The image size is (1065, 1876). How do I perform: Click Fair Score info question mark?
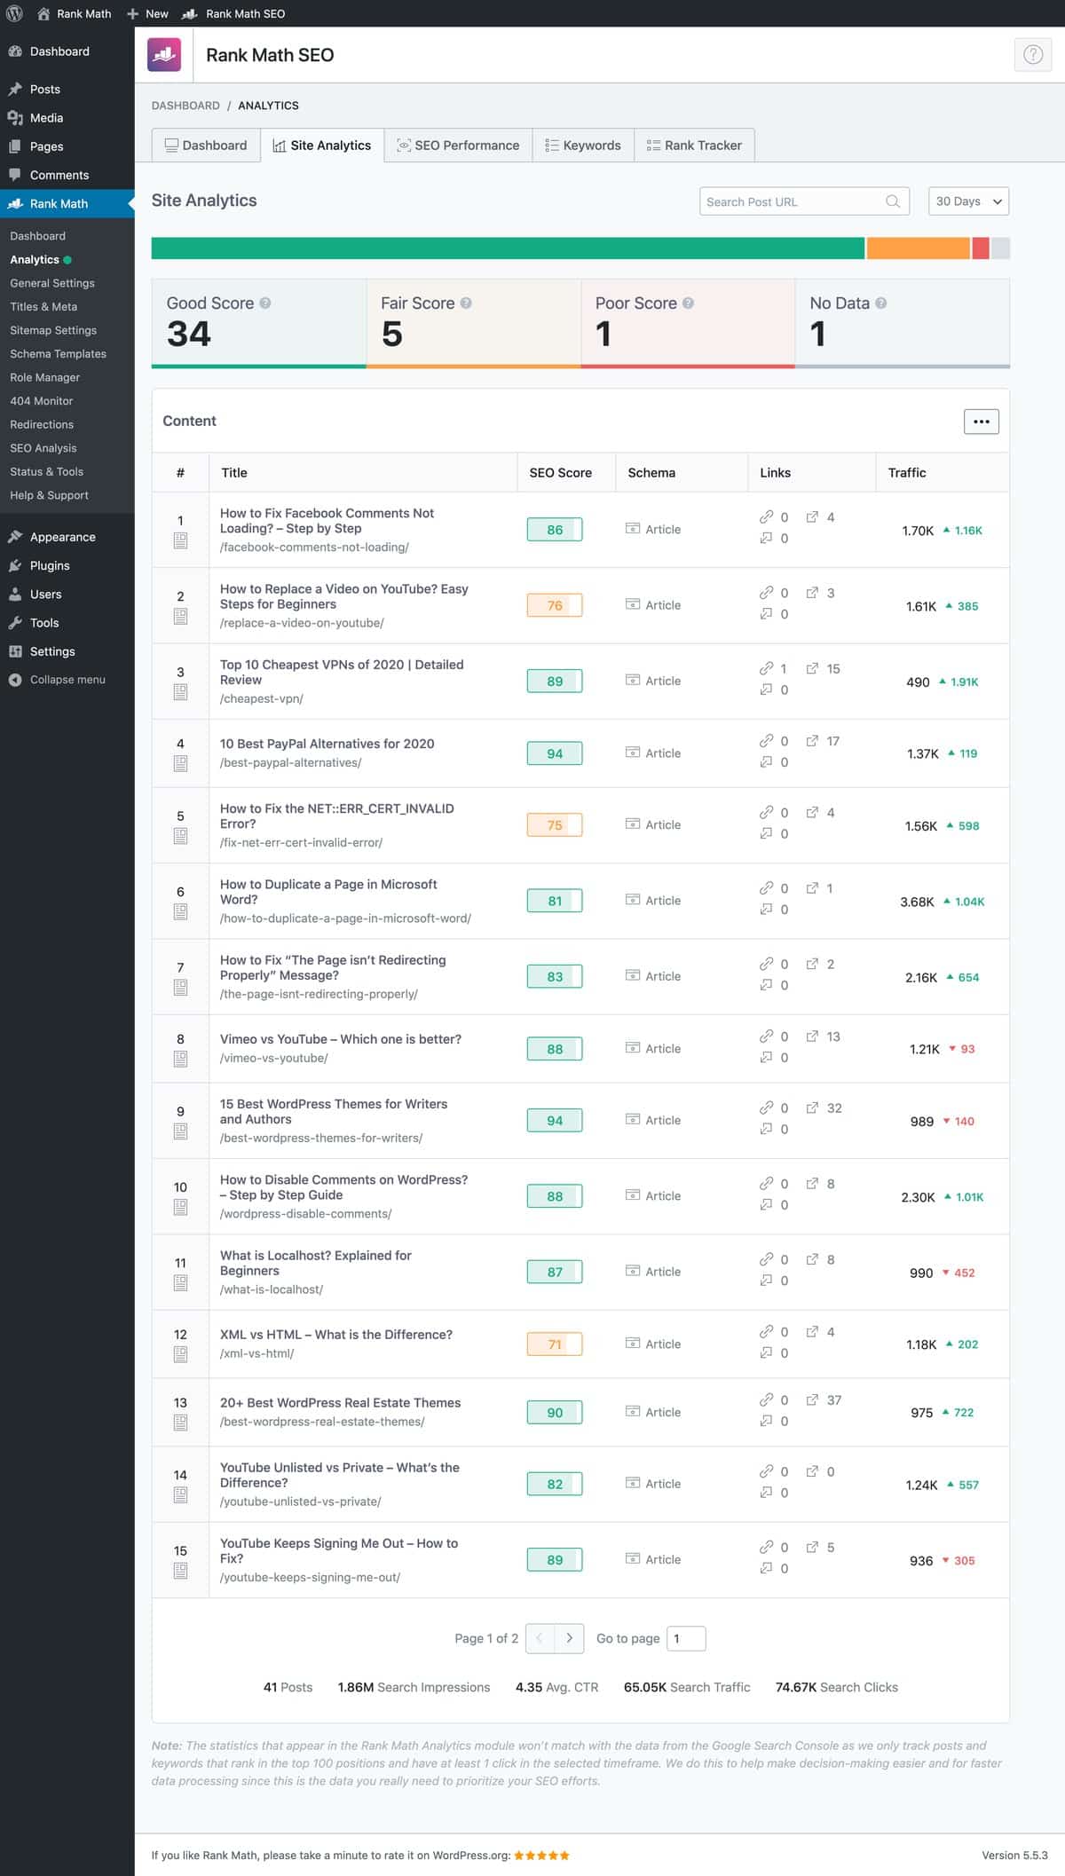click(x=466, y=303)
